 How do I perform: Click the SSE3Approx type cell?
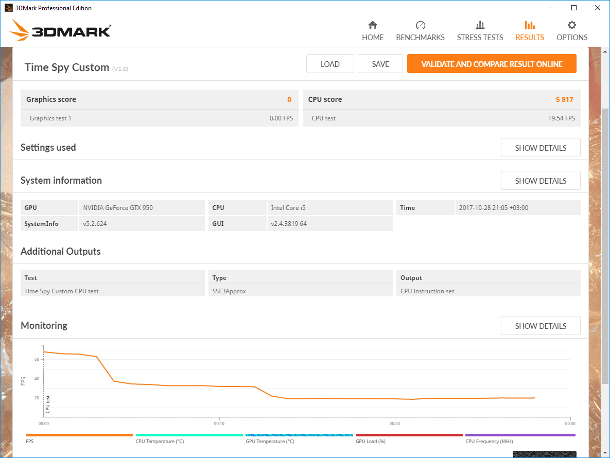[300, 291]
